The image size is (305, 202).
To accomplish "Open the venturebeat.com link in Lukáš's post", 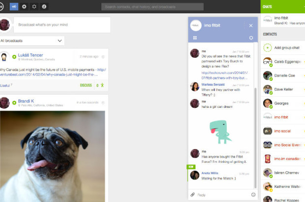I will coord(53,72).
